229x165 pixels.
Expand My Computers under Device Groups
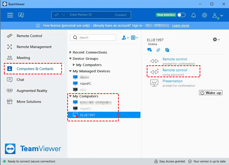click(74, 65)
